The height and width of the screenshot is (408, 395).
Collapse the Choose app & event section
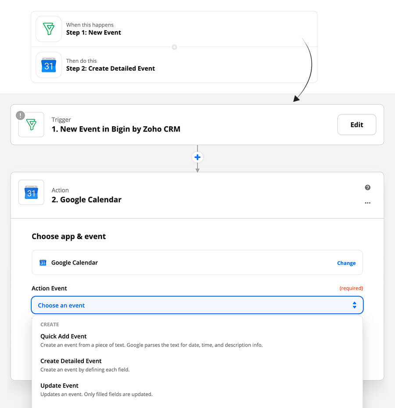coord(68,236)
